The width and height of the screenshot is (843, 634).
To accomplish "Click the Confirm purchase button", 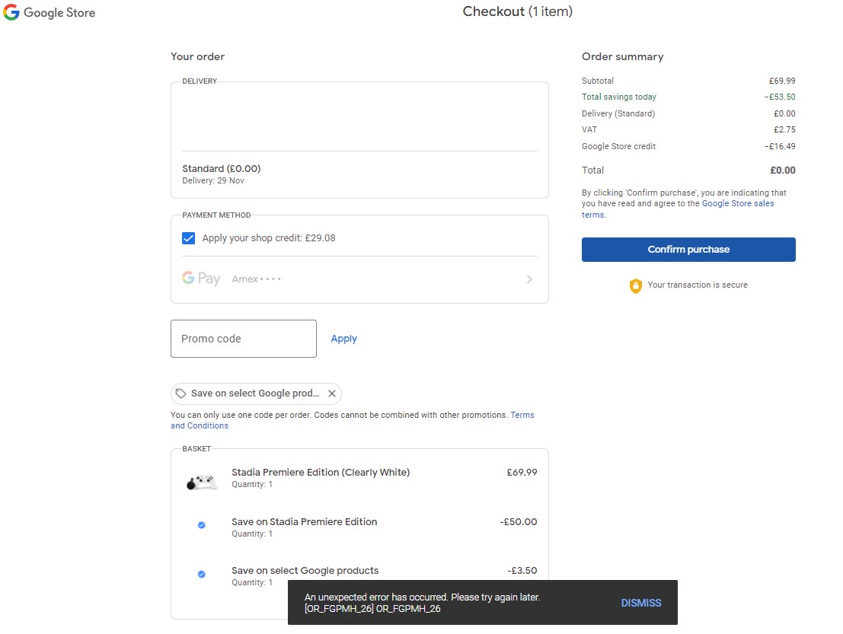I will (688, 250).
